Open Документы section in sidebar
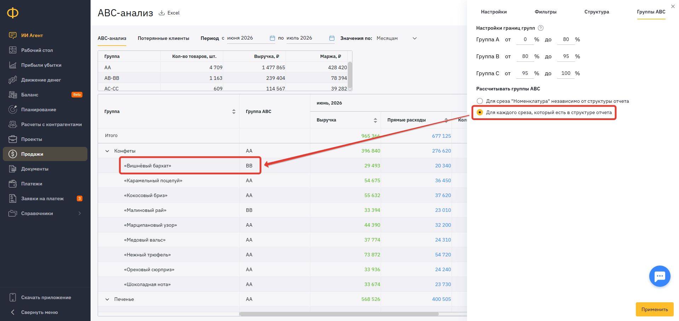Image resolution: width=679 pixels, height=321 pixels. click(x=35, y=169)
